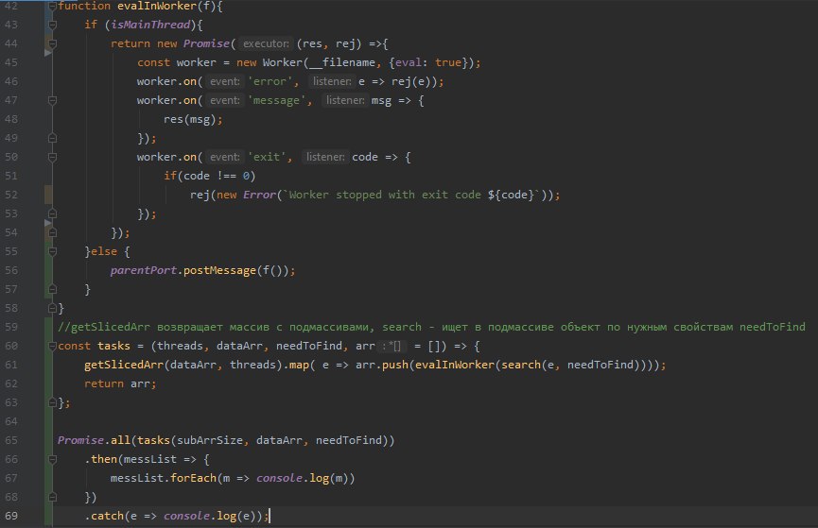Collapse the evalInWorker function fold at line 42
The image size is (818, 528).
click(x=52, y=7)
